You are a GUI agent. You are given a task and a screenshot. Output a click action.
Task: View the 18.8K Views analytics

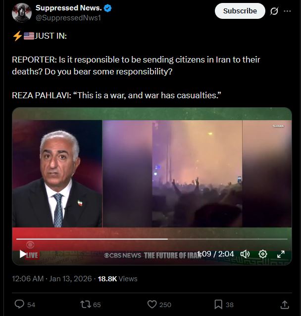click(118, 279)
